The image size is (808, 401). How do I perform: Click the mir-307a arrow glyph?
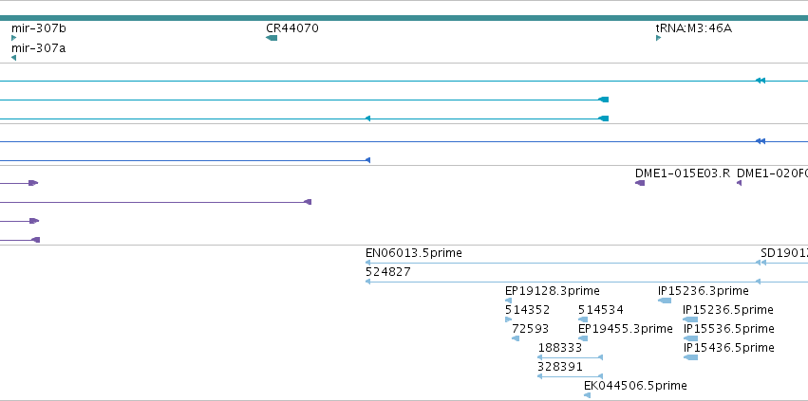[x=14, y=58]
